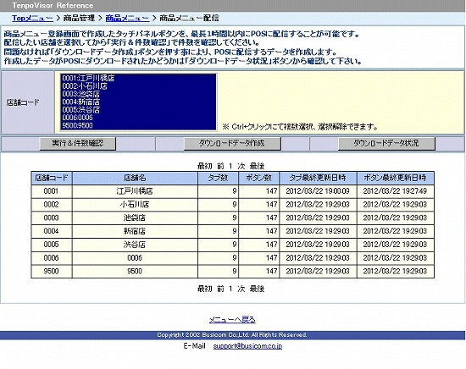The image size is (466, 369).
Task: Click the 実行＆件数確認 button
Action: (78, 143)
